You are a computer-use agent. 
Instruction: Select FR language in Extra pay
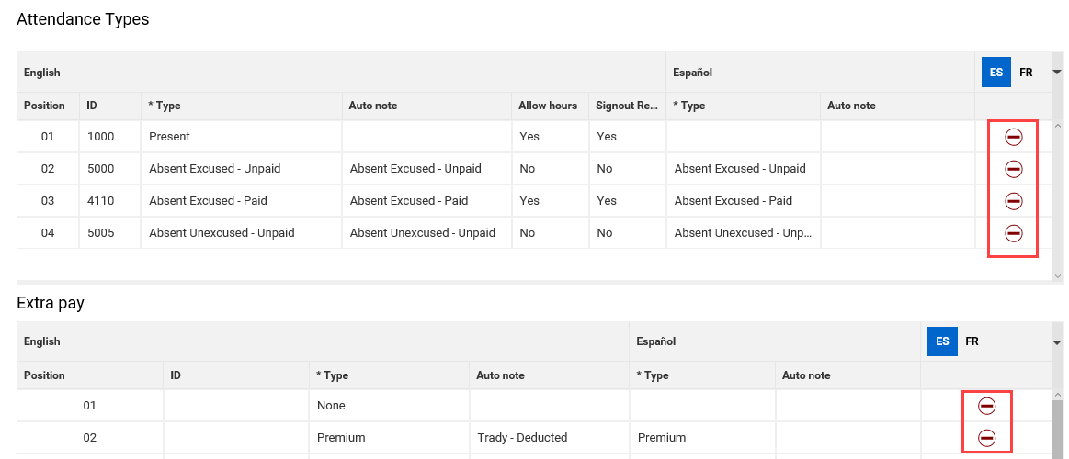tap(972, 341)
